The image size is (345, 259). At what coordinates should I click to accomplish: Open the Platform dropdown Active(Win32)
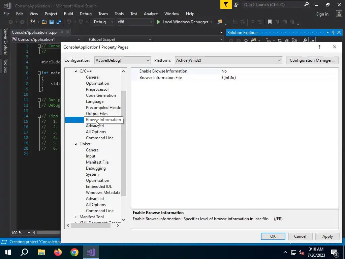click(228, 60)
